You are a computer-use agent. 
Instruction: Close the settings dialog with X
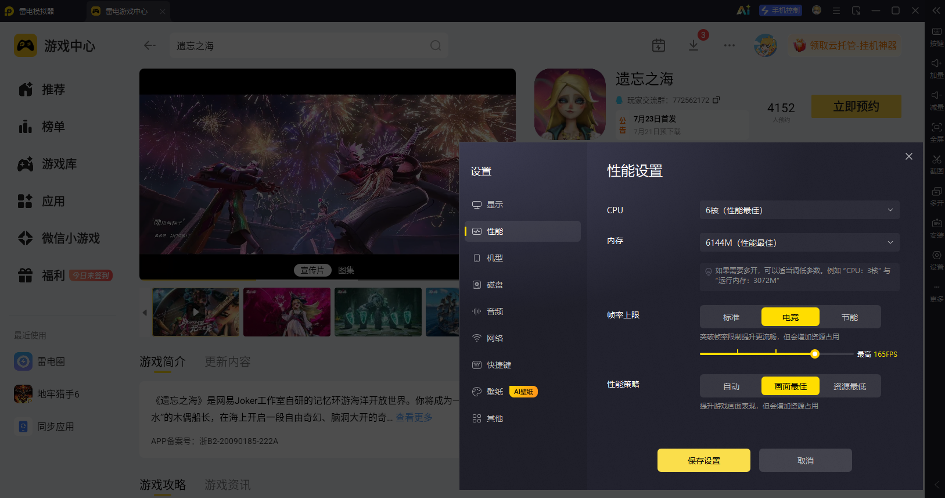click(909, 156)
